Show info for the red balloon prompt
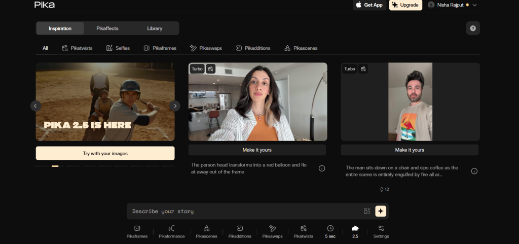The image size is (519, 244). click(322, 168)
